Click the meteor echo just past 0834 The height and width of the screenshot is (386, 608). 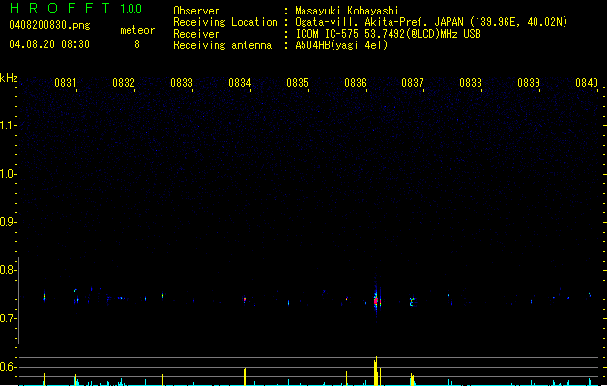[x=245, y=300]
